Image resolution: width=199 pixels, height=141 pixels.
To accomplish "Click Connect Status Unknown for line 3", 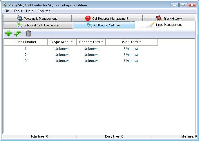I will click(x=91, y=61).
